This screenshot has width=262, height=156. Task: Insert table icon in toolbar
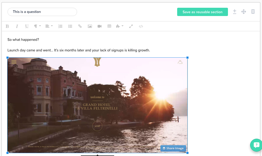(x=109, y=26)
